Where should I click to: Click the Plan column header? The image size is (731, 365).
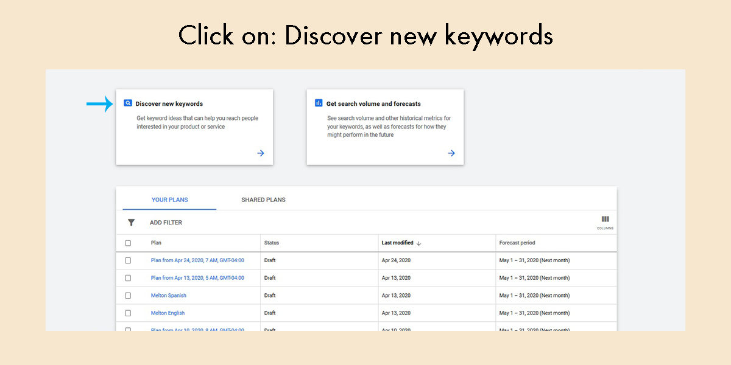pyautogui.click(x=156, y=243)
